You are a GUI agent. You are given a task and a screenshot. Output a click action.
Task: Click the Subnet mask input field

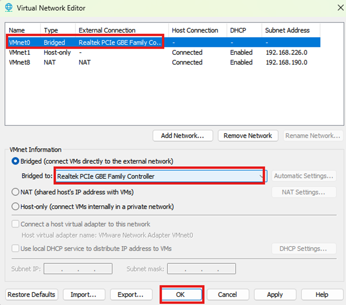pyautogui.click(x=202, y=269)
